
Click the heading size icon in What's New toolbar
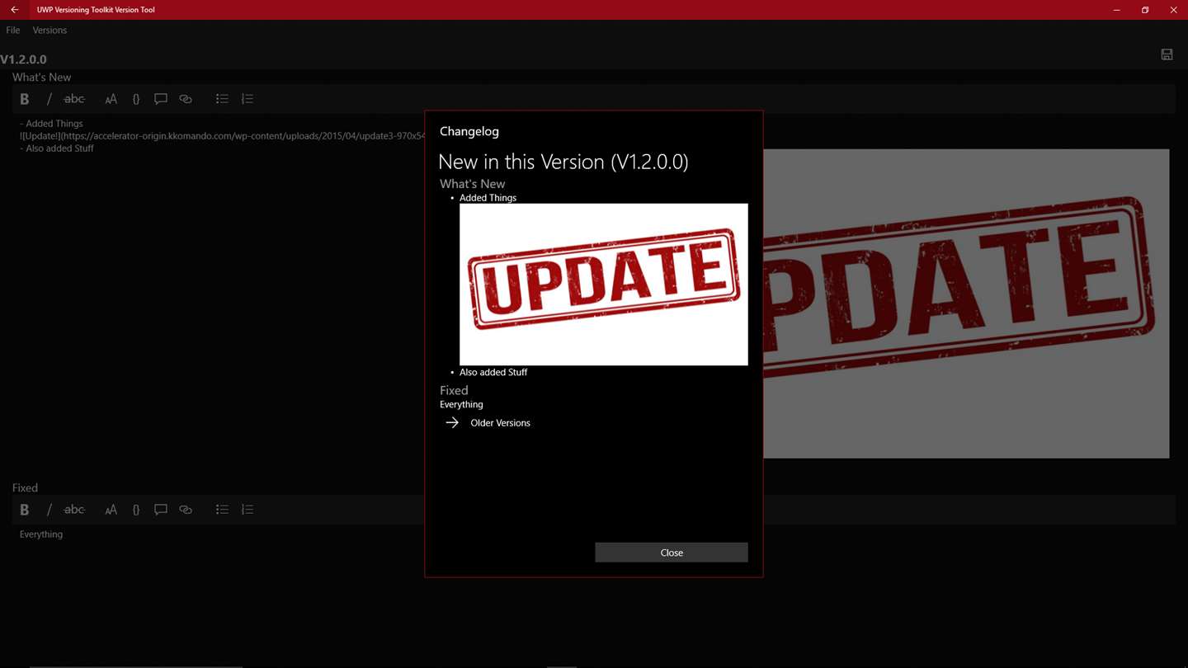pyautogui.click(x=111, y=99)
